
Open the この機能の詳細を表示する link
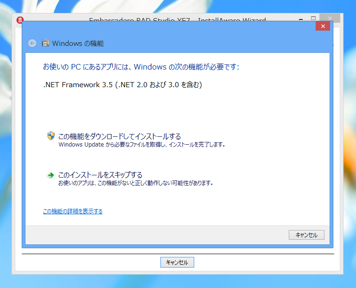pos(73,211)
